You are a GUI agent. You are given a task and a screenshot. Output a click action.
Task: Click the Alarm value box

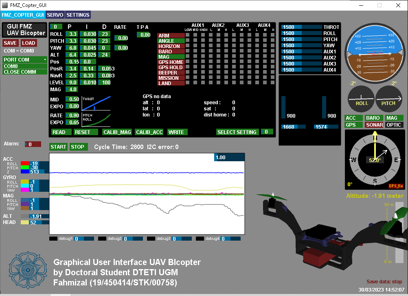click(x=33, y=144)
